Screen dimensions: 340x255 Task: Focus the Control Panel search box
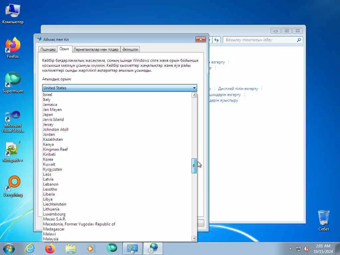[260, 40]
